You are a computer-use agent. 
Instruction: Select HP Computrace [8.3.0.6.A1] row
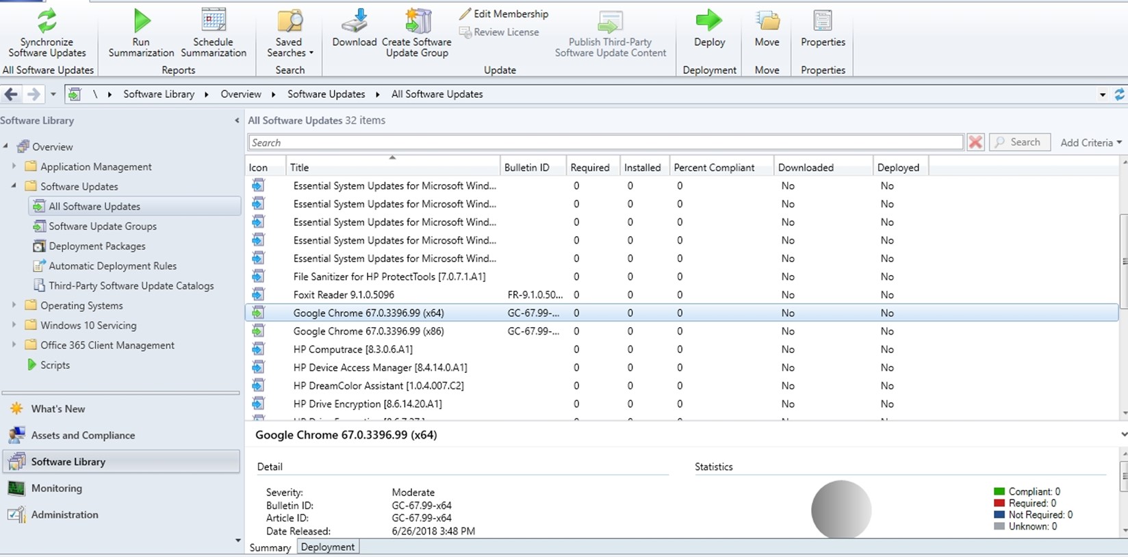point(682,349)
